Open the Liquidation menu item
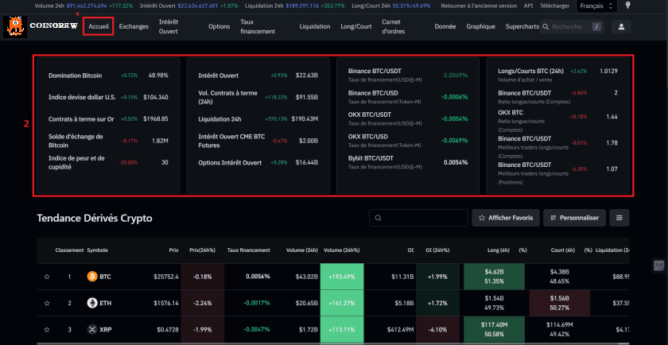668x345 pixels. pyautogui.click(x=314, y=26)
